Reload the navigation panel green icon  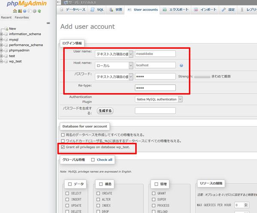coord(39,11)
